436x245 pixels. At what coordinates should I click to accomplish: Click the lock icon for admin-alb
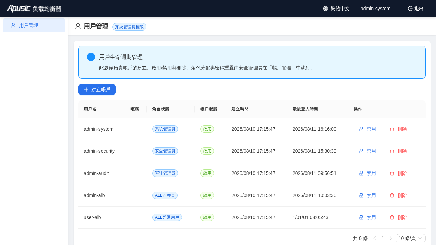pyautogui.click(x=361, y=195)
